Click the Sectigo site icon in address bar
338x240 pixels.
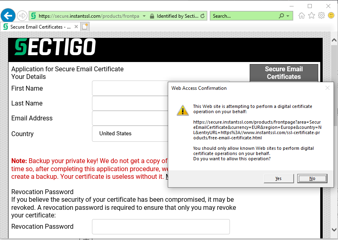[x=33, y=16]
